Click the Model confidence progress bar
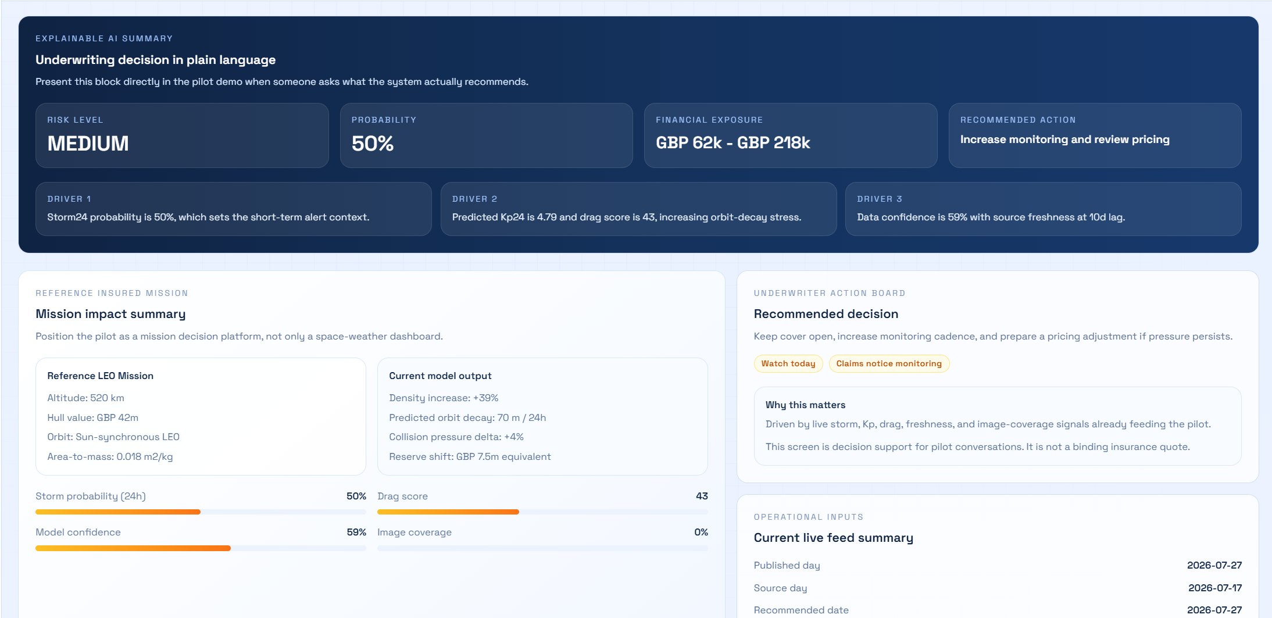Screen dimensions: 1272x618 coord(201,548)
